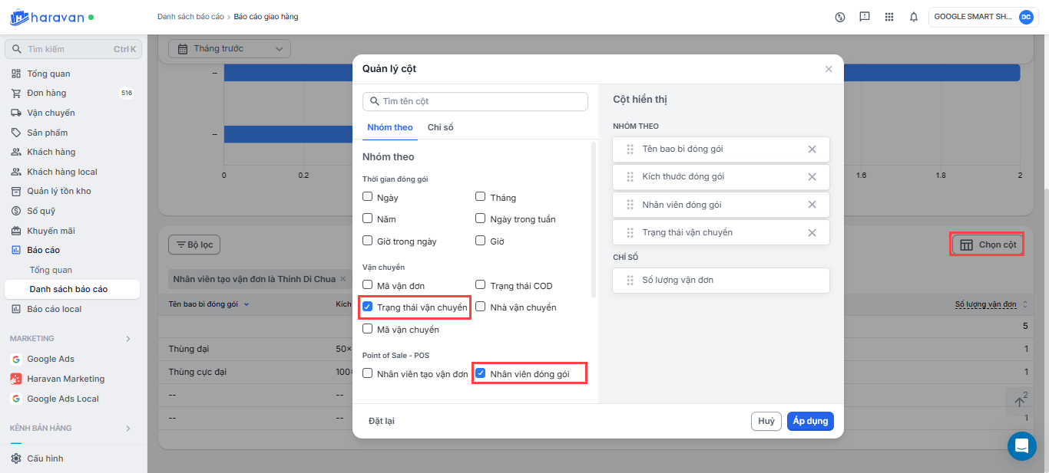Select 'Nhóm theo' tab
Screen dimensions: 1049x473
click(389, 127)
